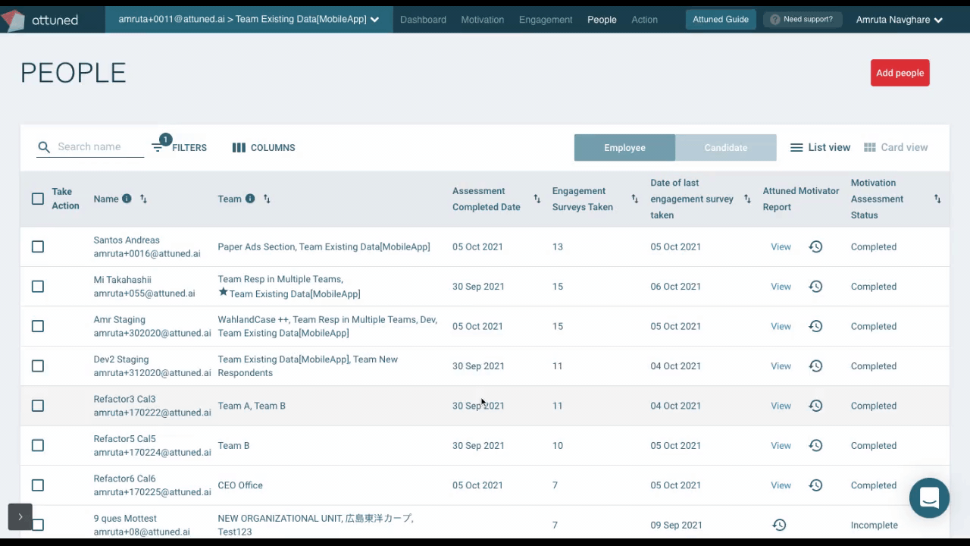Open report history for Santos Andreas
This screenshot has width=970, height=546.
point(815,246)
